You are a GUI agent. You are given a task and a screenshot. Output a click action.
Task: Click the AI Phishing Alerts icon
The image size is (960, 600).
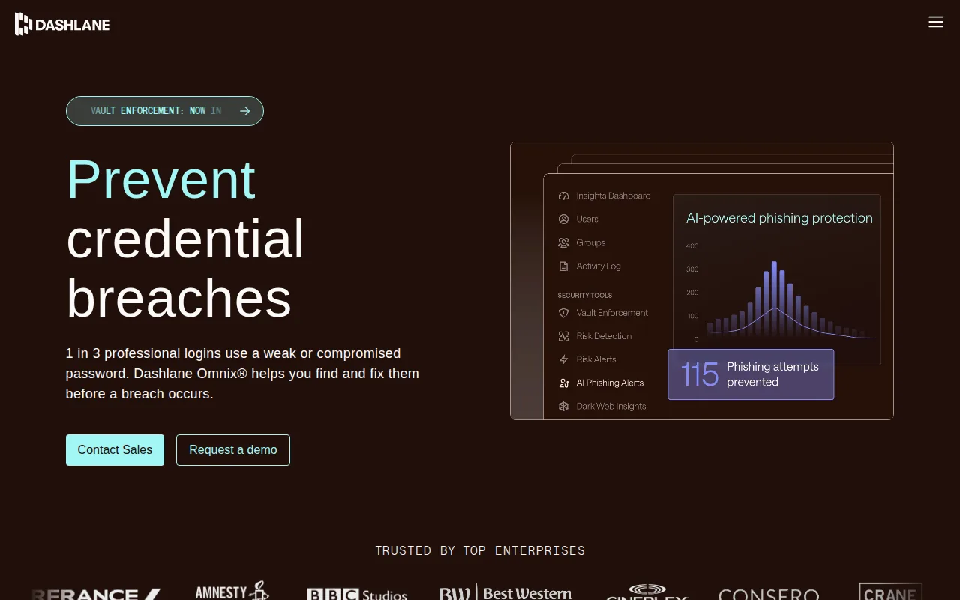tap(564, 382)
